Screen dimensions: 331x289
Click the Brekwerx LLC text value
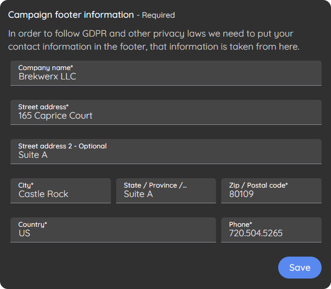tap(47, 76)
